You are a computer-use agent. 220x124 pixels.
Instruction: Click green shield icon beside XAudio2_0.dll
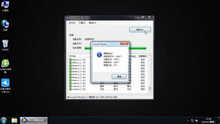[70, 60]
